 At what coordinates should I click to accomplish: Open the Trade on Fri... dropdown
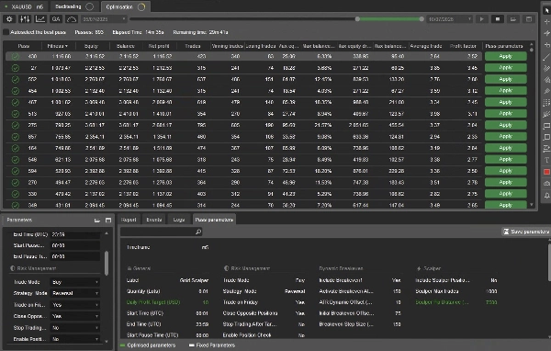[75, 305]
